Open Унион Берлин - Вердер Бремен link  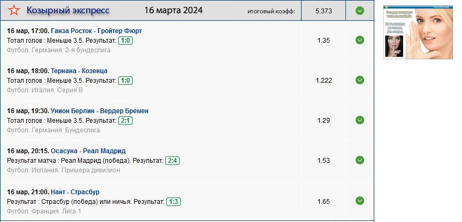(99, 111)
